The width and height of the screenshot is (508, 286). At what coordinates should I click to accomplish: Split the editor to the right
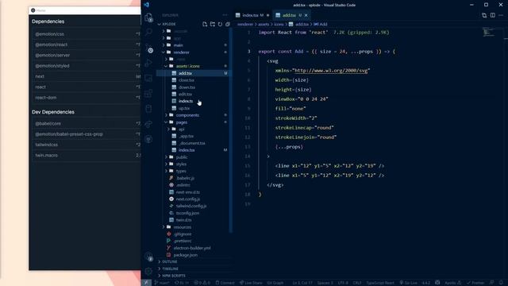pyautogui.click(x=492, y=15)
